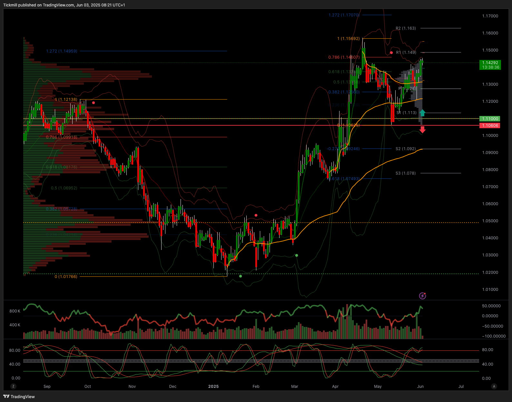Select the 0.786 (1.09918) Fibonacci label
Viewport: 512px width, 402px height.
point(62,137)
